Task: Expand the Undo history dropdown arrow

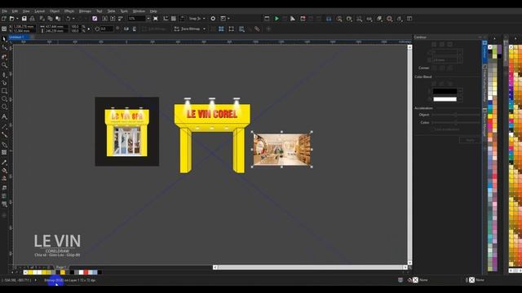Action: [73, 19]
